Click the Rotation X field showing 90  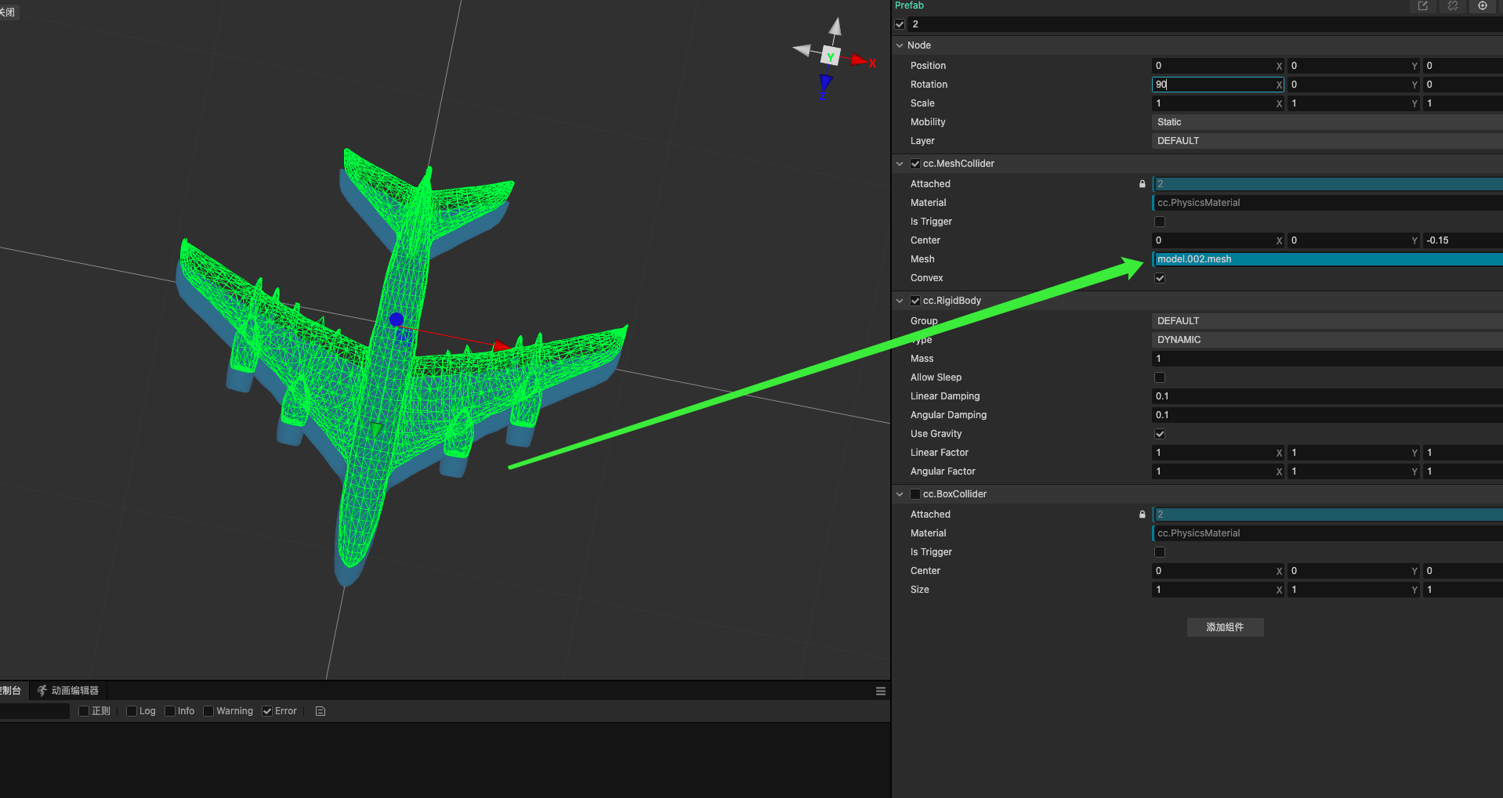click(x=1218, y=85)
